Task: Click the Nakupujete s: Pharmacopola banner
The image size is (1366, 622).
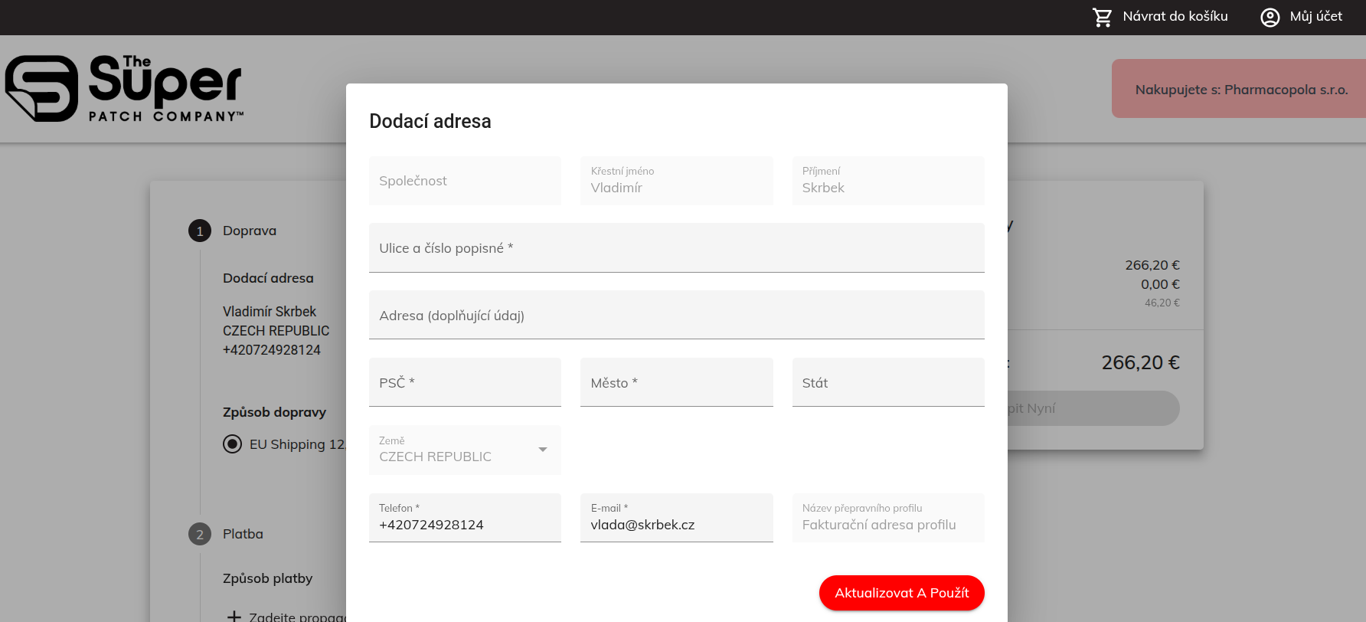Action: (x=1240, y=89)
